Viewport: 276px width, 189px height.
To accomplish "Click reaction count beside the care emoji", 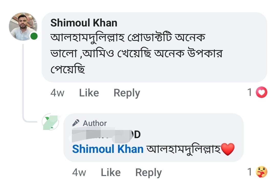I will tap(250, 172).
